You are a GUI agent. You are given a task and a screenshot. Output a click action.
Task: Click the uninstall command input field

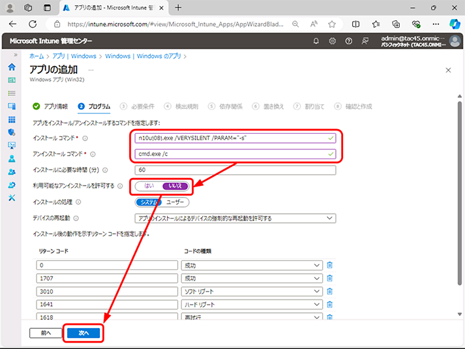tap(235, 154)
